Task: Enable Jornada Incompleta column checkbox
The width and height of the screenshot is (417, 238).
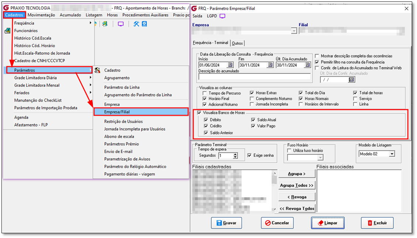Action: coord(252,104)
